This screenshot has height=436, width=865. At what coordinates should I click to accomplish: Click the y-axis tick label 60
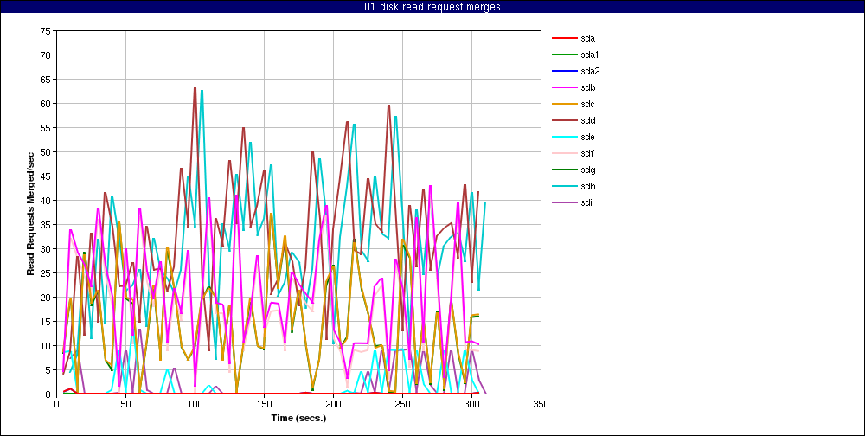(46, 104)
